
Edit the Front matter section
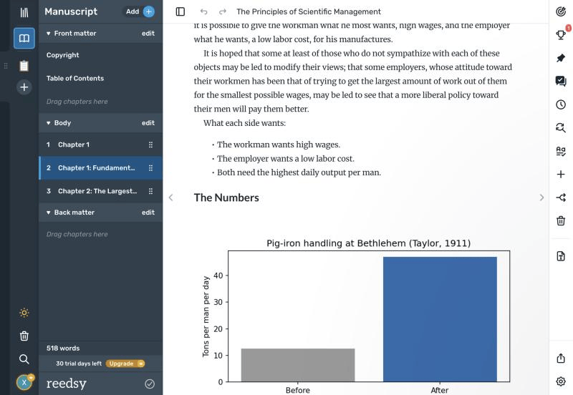(x=148, y=33)
